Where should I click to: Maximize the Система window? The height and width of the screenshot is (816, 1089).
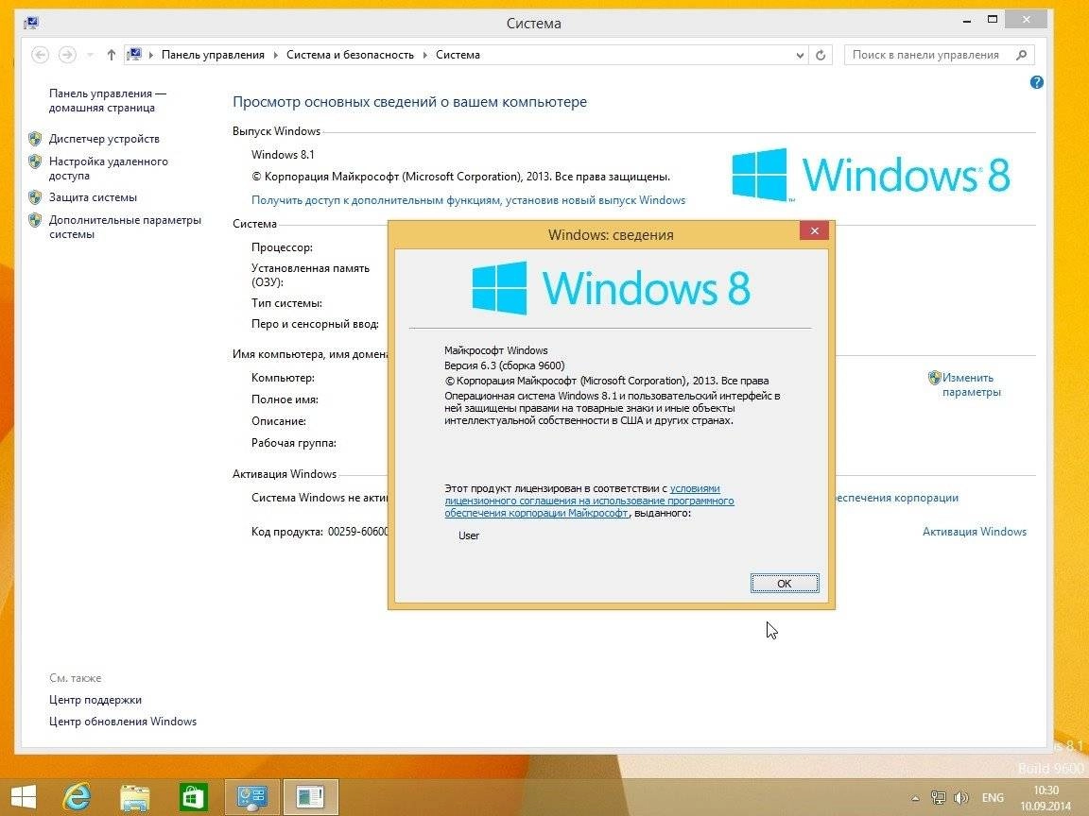[993, 20]
